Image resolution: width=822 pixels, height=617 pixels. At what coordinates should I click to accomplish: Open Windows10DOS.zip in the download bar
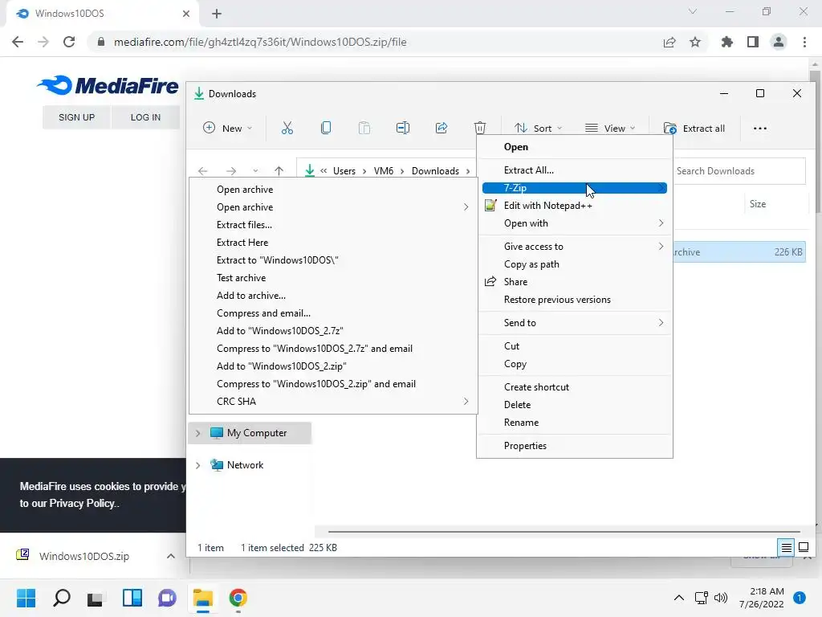click(x=83, y=556)
